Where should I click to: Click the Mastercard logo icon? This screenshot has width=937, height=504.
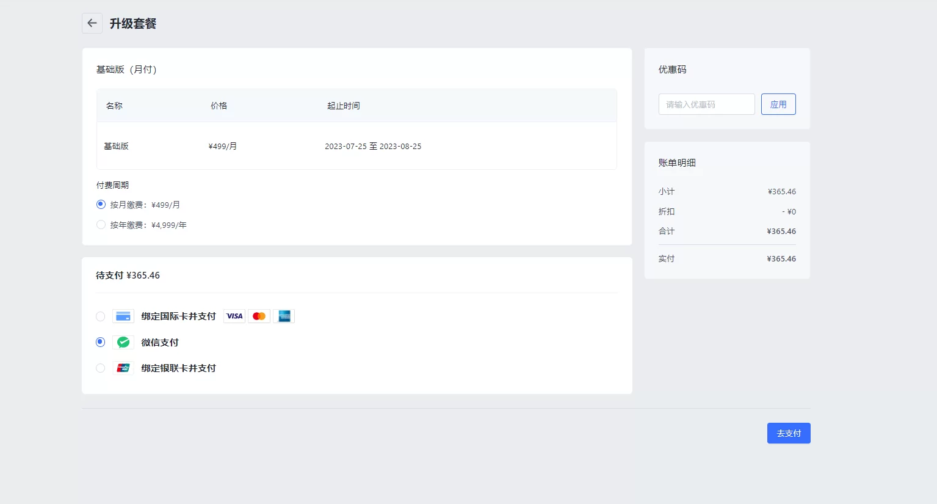pos(259,316)
